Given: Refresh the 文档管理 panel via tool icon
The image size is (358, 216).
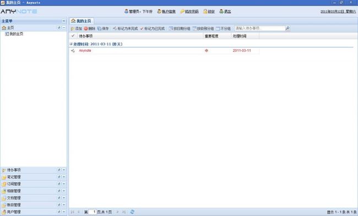Looking at the screenshot, I should tap(59, 198).
